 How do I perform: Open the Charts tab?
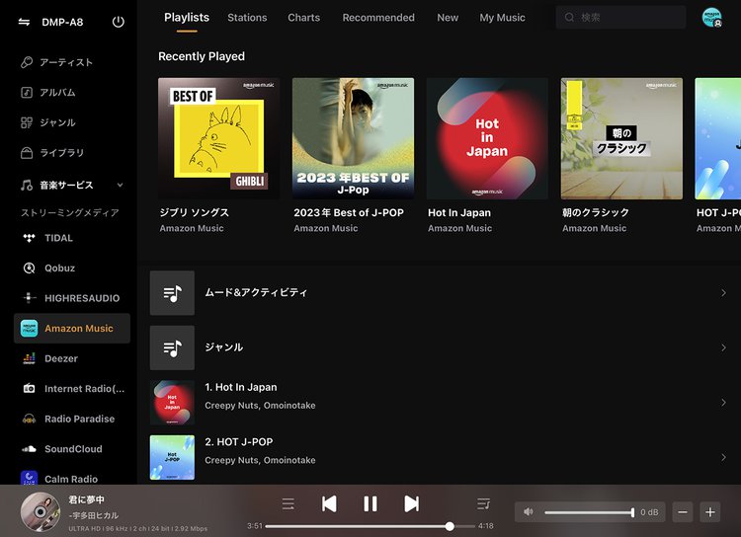(x=303, y=18)
